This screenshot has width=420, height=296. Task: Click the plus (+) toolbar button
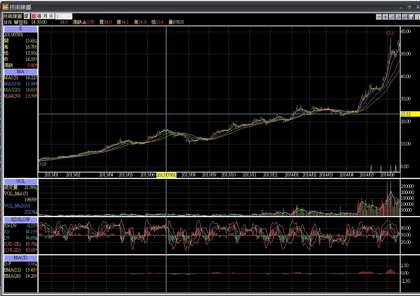pyautogui.click(x=385, y=17)
